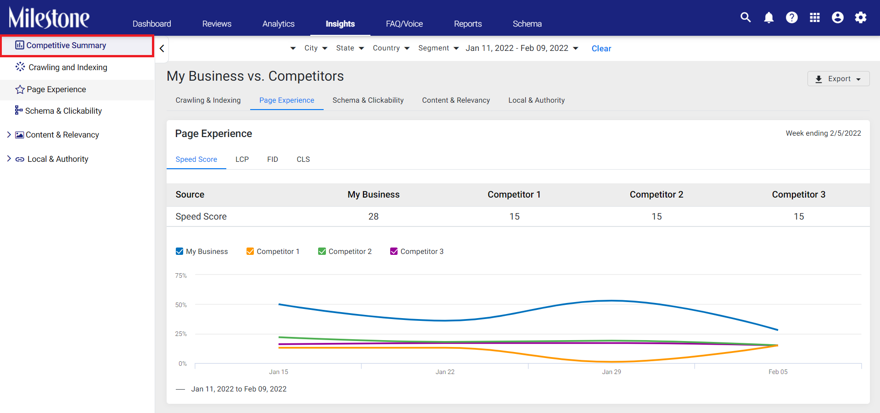Open the Reports menu in the top navigation
This screenshot has height=413, width=880.
[468, 24]
